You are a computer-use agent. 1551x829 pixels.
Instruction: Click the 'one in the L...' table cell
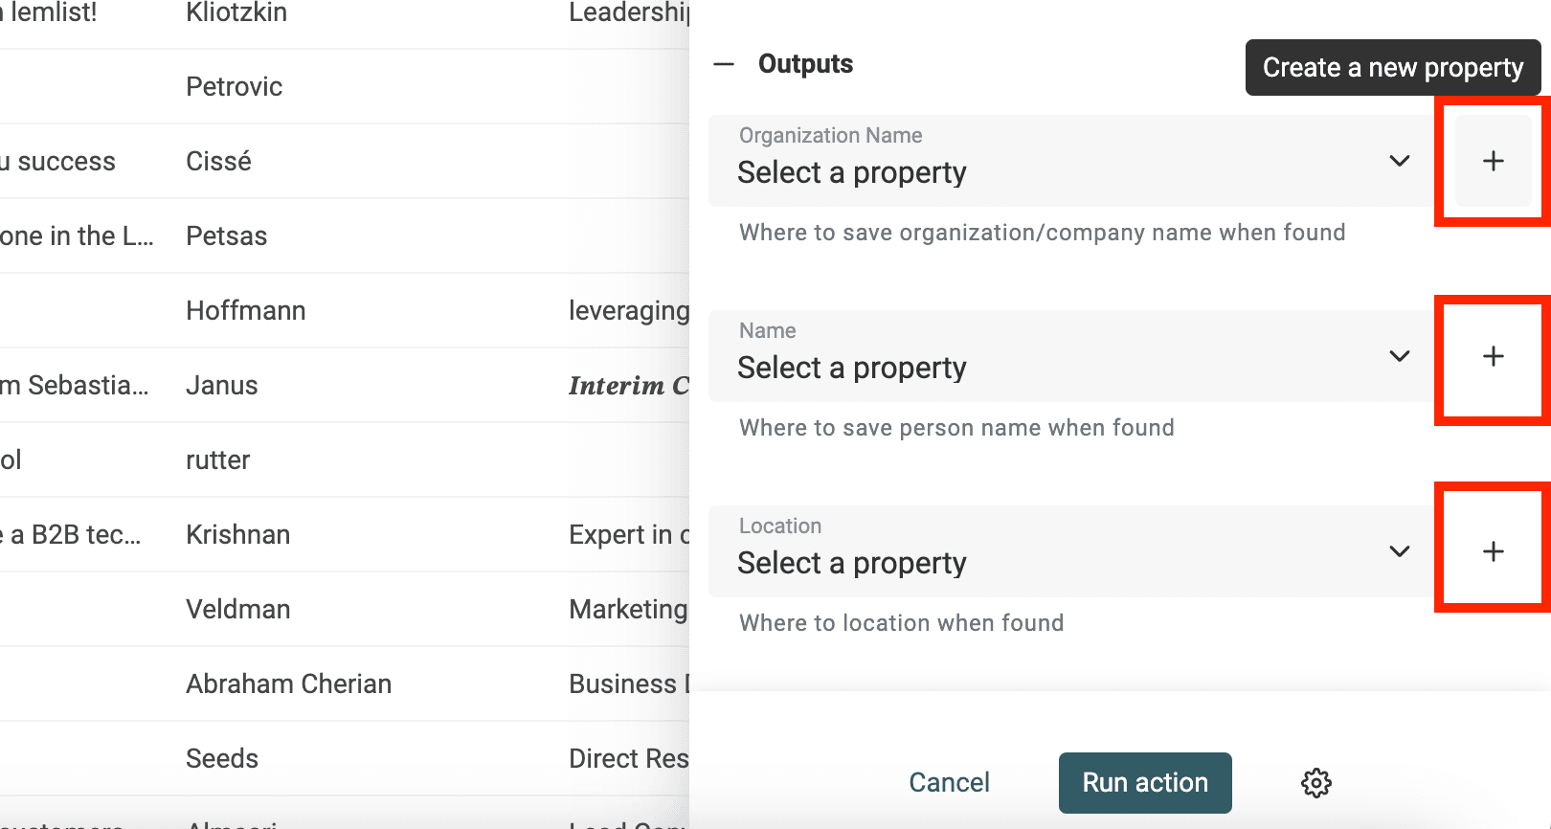pyautogui.click(x=77, y=236)
